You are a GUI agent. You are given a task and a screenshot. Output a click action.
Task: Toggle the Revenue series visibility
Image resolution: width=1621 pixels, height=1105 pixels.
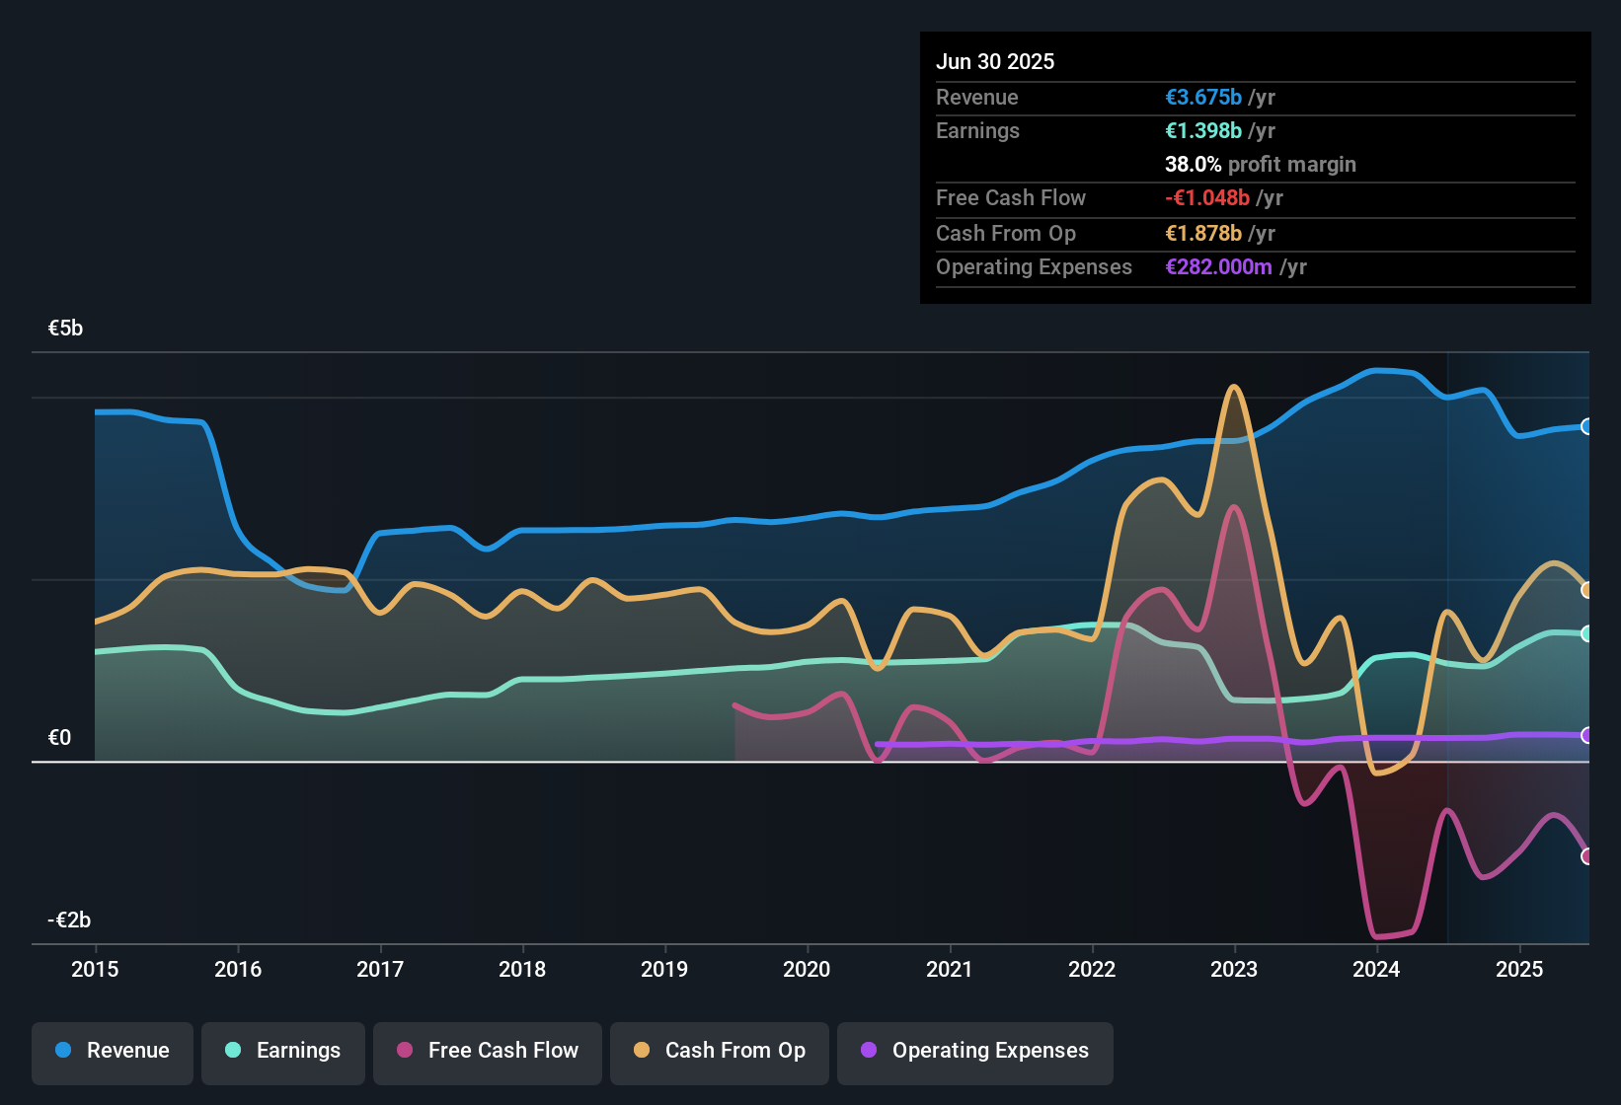(112, 1052)
